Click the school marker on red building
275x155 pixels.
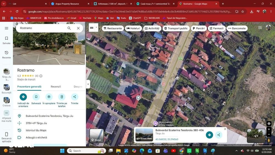pyautogui.click(x=138, y=98)
